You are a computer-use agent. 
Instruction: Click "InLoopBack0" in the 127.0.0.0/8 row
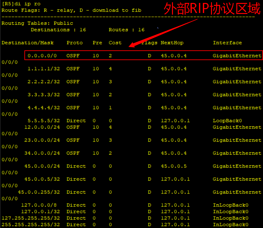tap(230, 205)
